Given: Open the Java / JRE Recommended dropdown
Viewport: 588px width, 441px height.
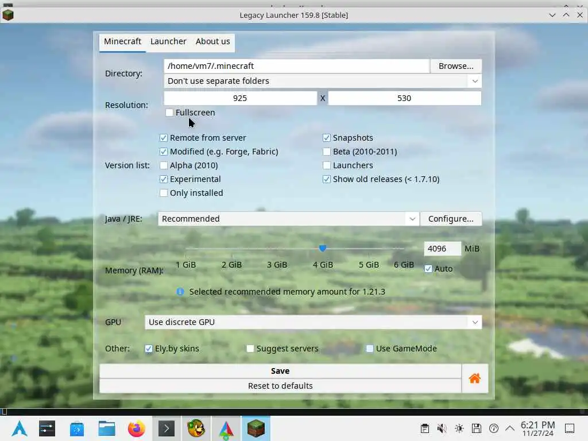Looking at the screenshot, I should click(x=288, y=219).
